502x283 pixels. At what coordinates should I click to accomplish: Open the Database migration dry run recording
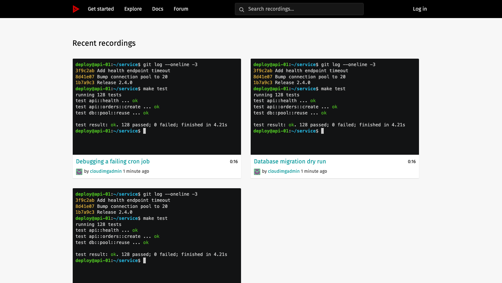(x=290, y=161)
